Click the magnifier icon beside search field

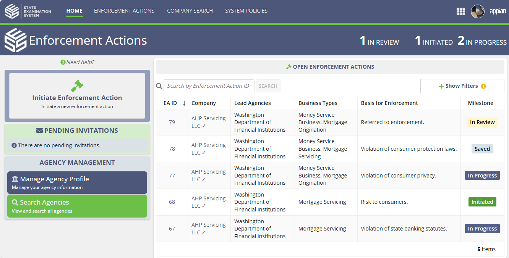159,86
